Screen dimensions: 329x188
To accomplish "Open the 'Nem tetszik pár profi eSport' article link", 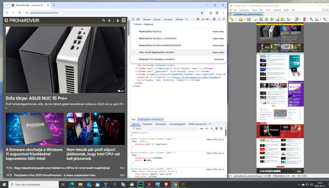I will click(x=93, y=154).
